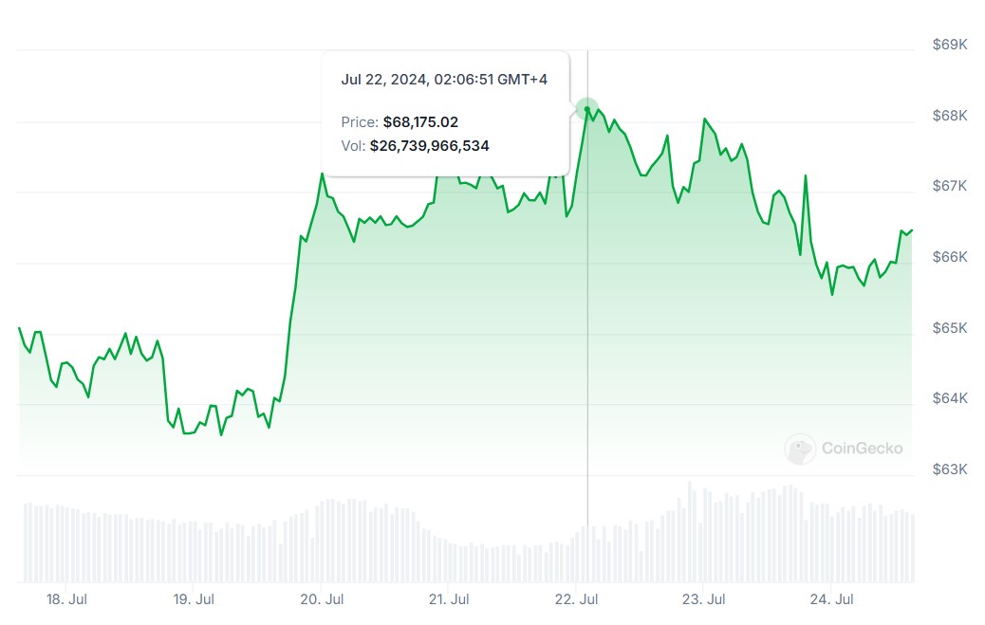Click the $67K price axis label
985x625 pixels.
(x=950, y=186)
